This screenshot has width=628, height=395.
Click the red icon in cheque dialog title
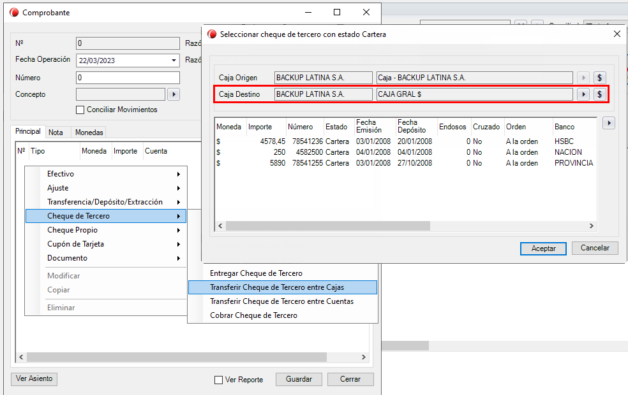click(x=212, y=34)
